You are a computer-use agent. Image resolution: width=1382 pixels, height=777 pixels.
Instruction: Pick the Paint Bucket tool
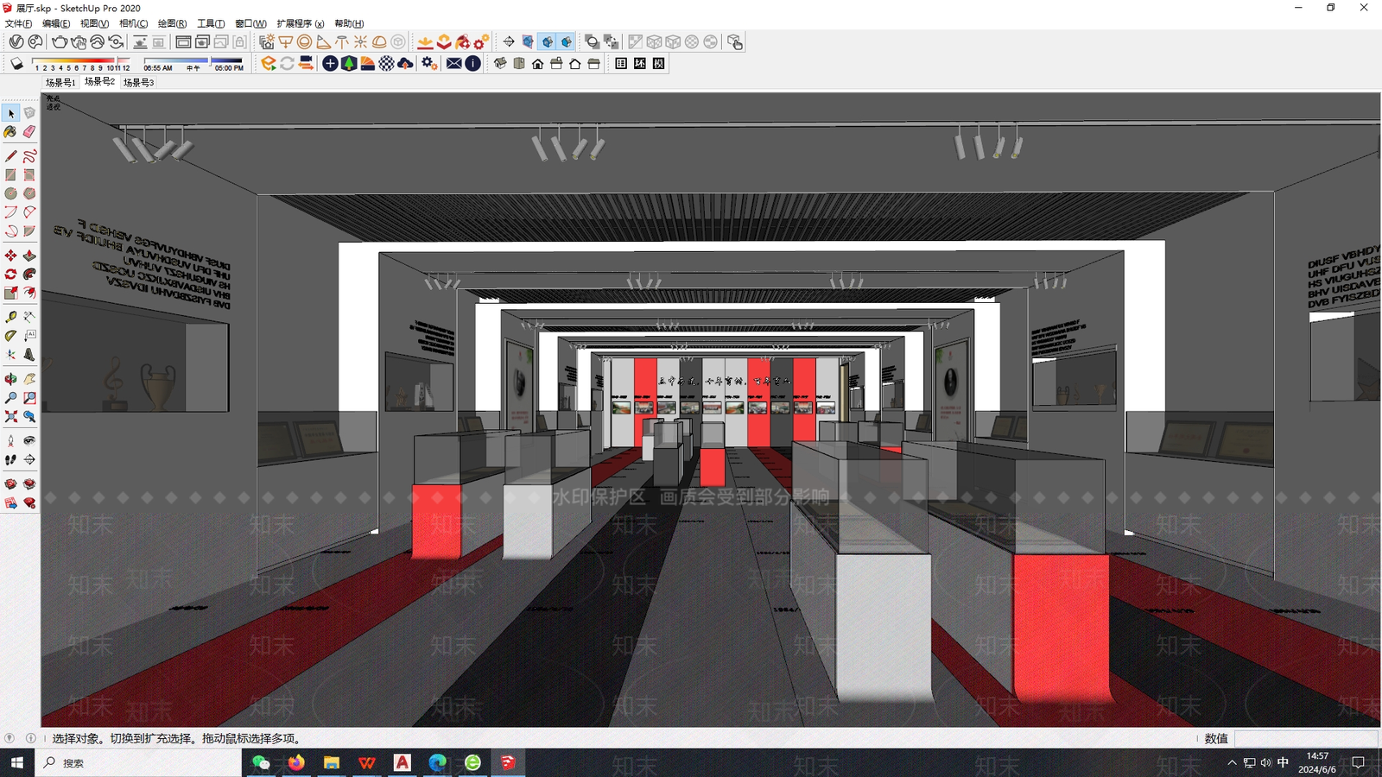(10, 132)
